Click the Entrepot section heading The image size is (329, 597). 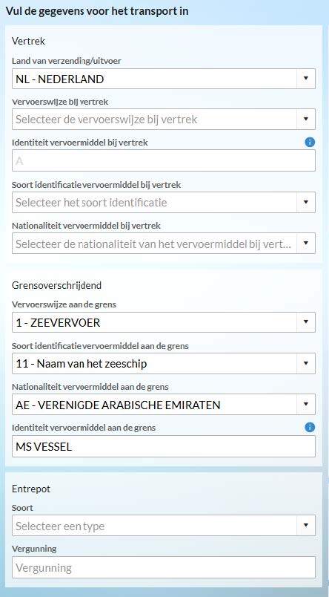pyautogui.click(x=31, y=489)
